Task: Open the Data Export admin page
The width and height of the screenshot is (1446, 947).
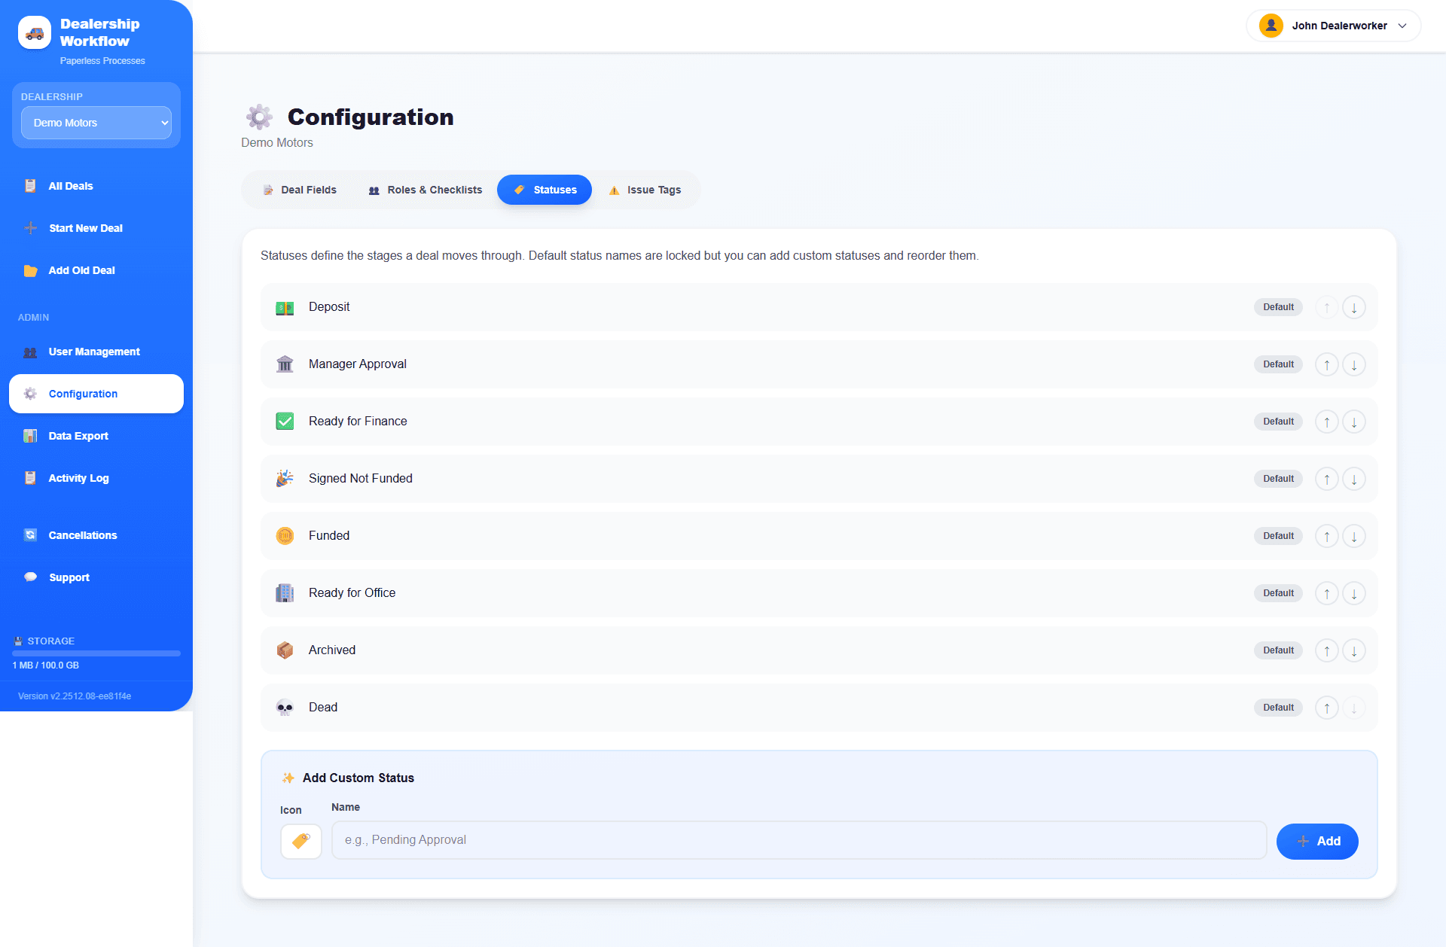Action: tap(78, 436)
